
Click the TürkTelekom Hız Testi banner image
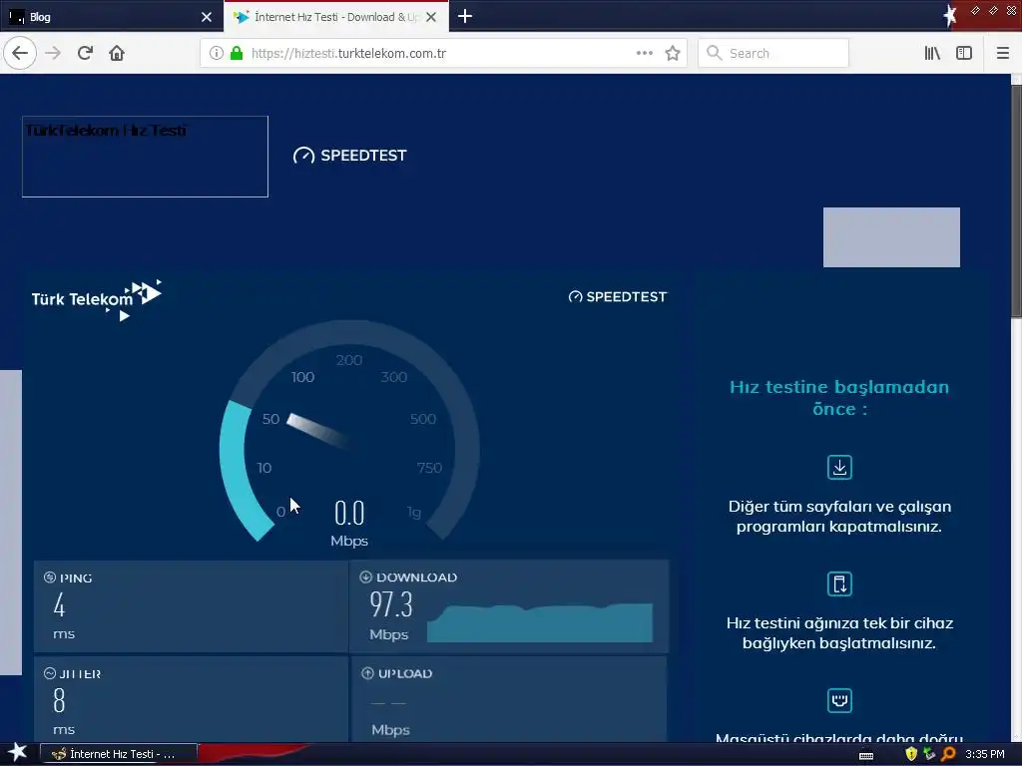[x=145, y=157]
